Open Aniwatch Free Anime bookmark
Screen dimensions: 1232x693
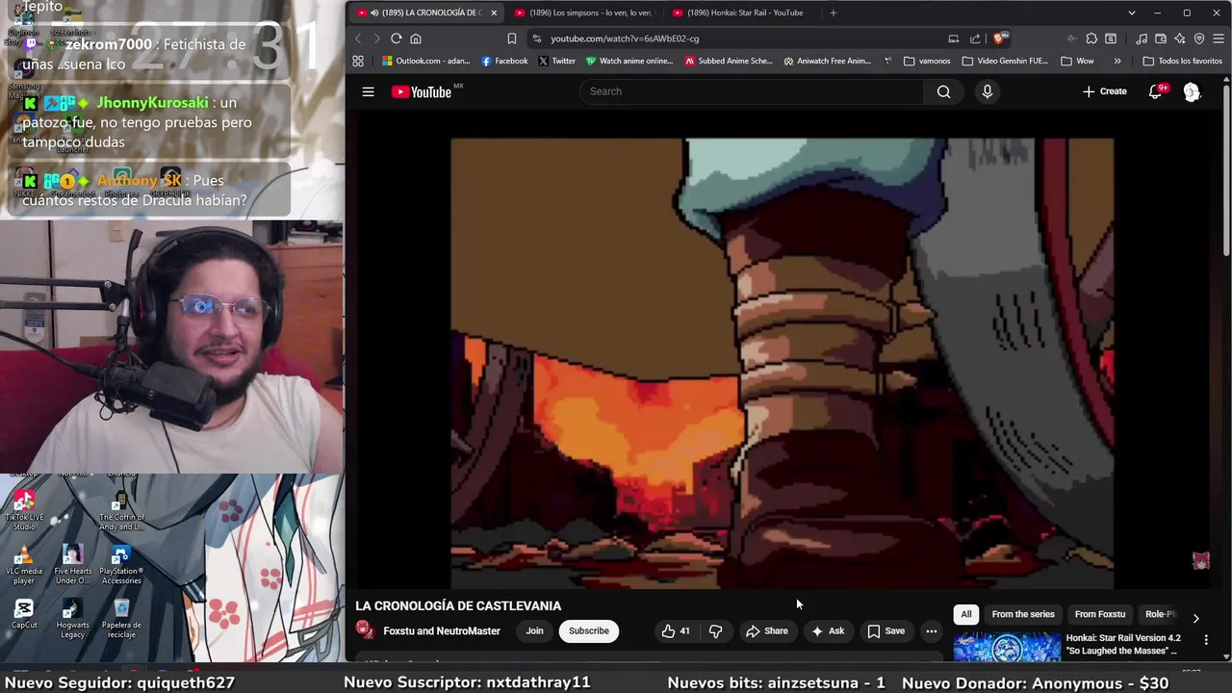tap(827, 61)
